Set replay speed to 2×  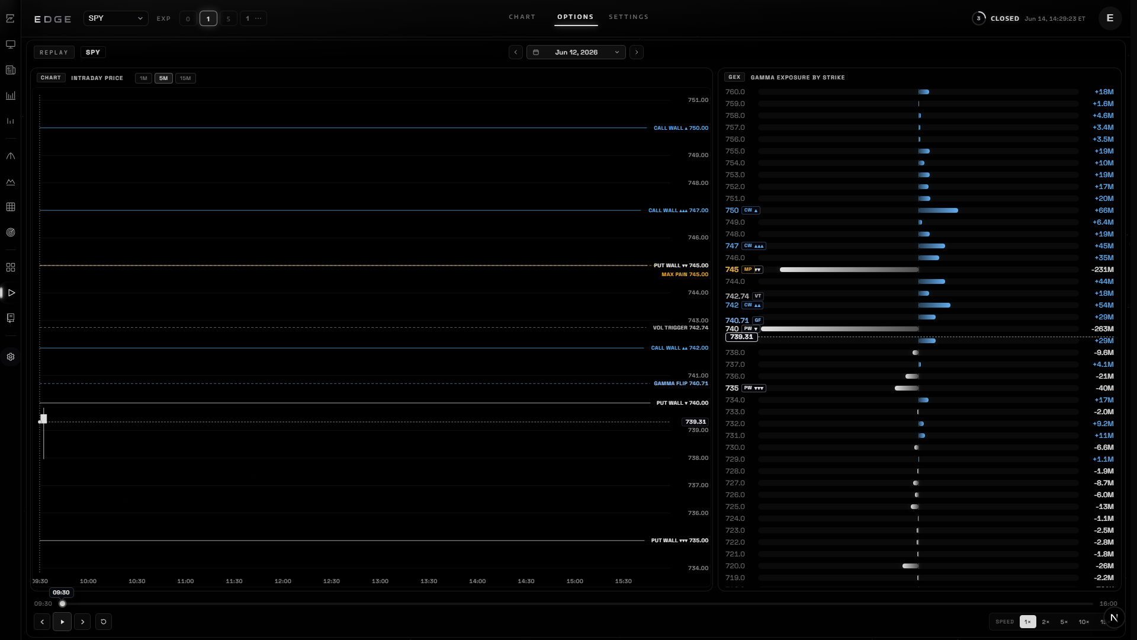1046,622
